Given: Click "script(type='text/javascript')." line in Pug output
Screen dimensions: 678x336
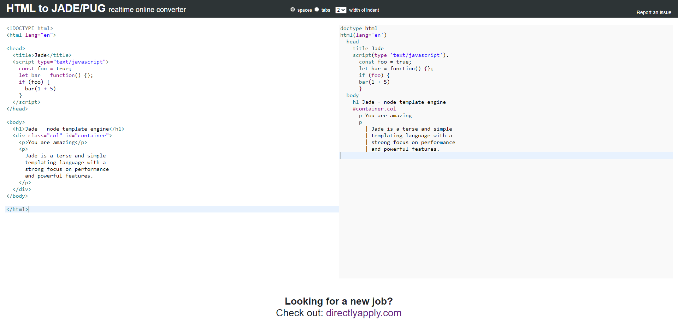Looking at the screenshot, I should tap(400, 55).
